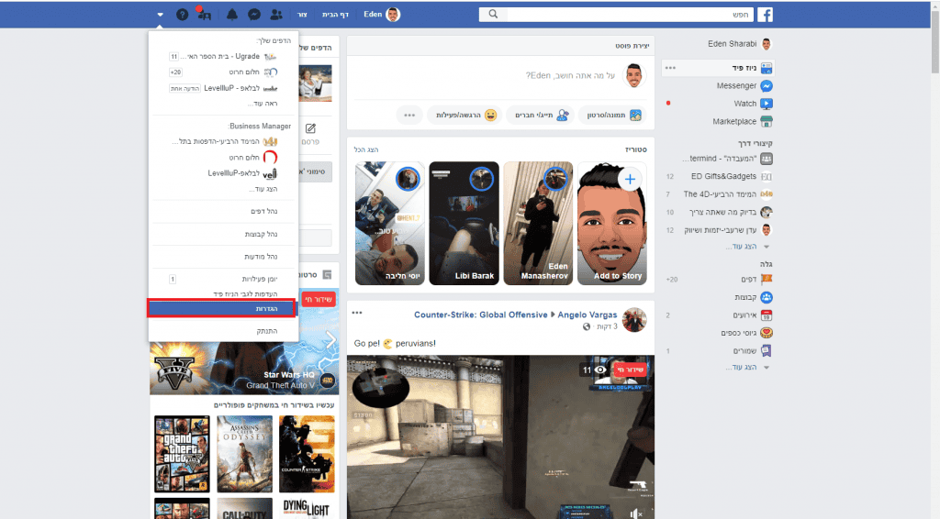Click the תייג/י חברים tag friends button
This screenshot has height=519, width=940.
[x=538, y=115]
